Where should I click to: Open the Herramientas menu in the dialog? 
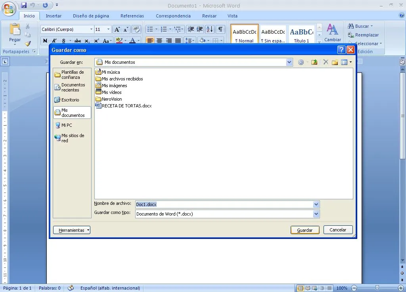coord(72,230)
